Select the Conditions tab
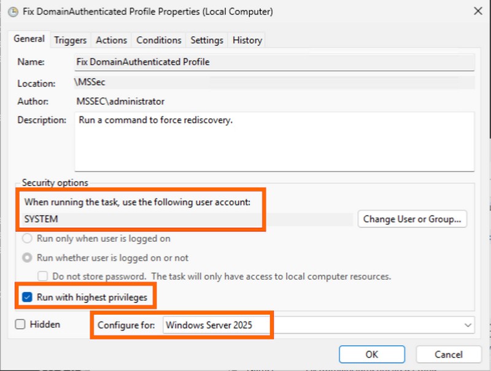 pos(158,39)
